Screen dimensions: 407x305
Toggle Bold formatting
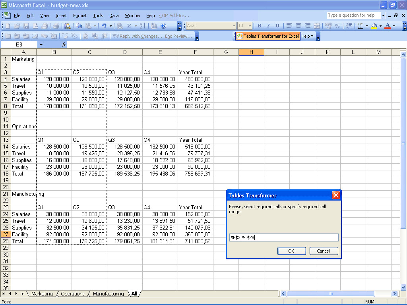coord(259,26)
